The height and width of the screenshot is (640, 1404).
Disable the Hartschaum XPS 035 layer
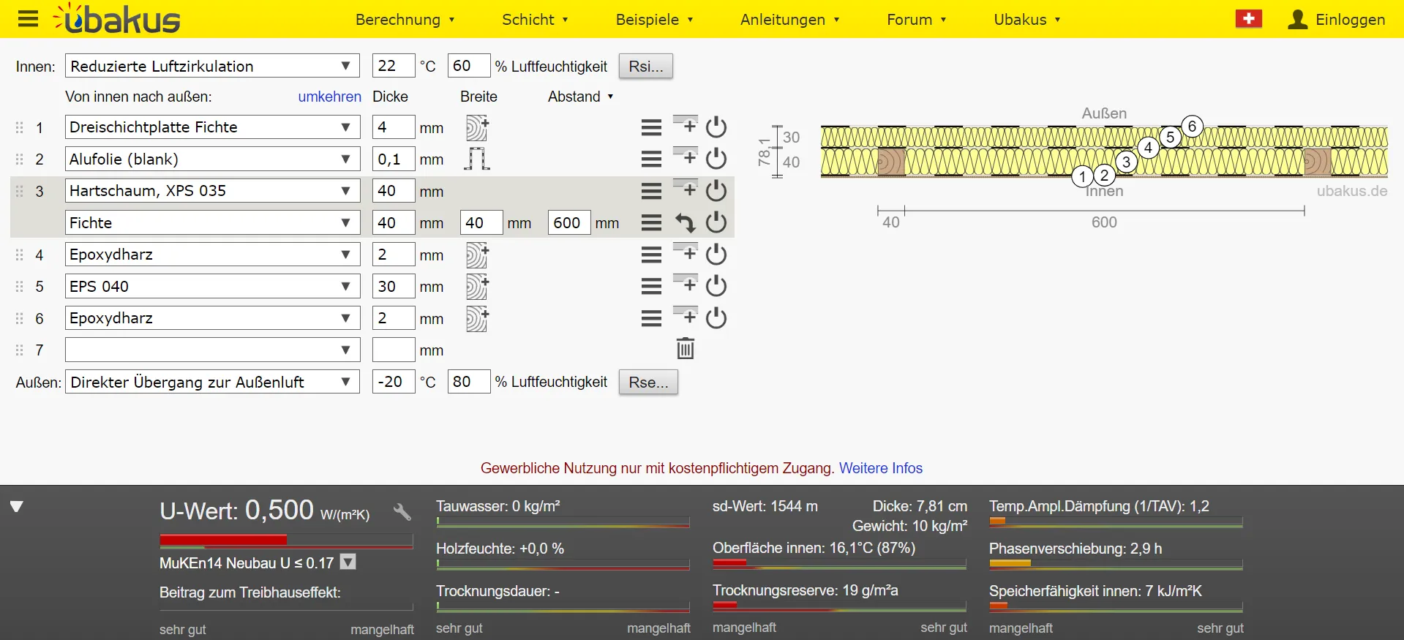click(716, 191)
